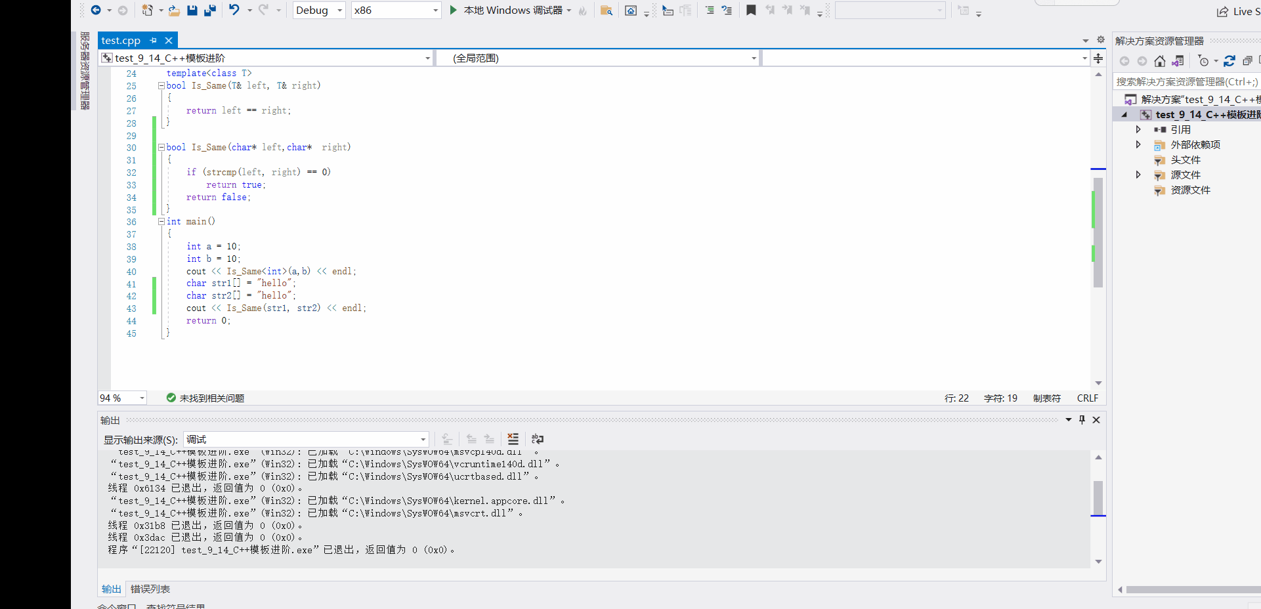Click the Save All icon
1261x609 pixels.
(210, 10)
